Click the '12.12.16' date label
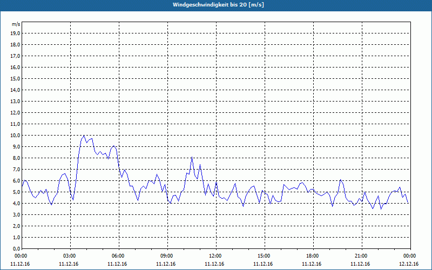Viewport: 432px width, 270px height. coord(409,264)
